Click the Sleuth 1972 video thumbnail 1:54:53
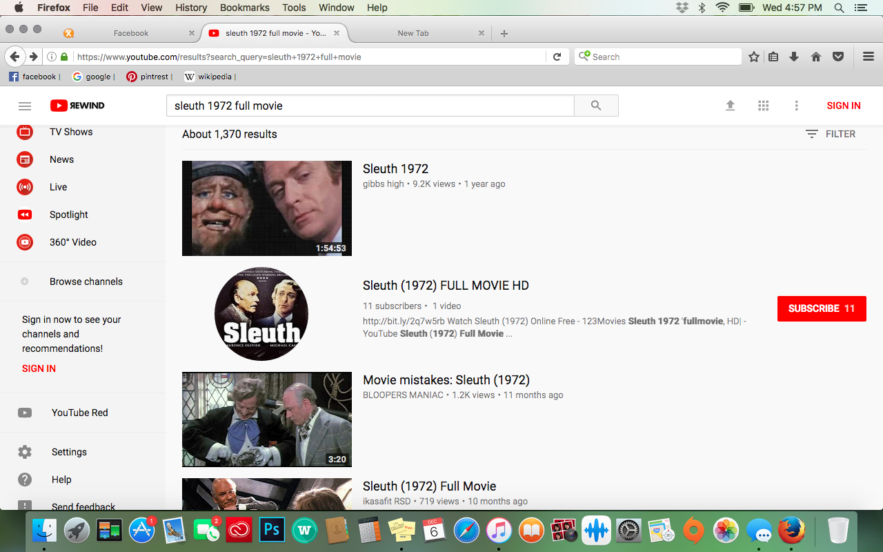The height and width of the screenshot is (552, 883). pyautogui.click(x=267, y=208)
